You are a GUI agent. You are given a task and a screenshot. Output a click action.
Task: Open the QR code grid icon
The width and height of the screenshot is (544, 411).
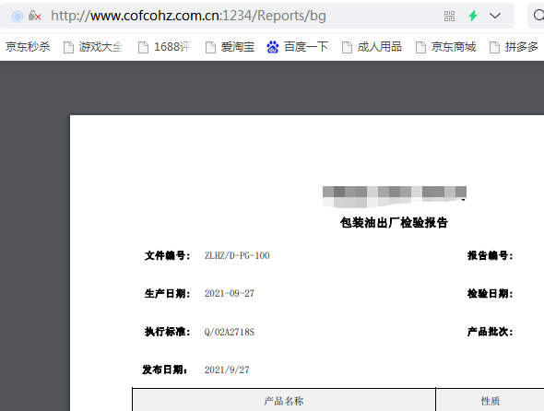pos(449,16)
